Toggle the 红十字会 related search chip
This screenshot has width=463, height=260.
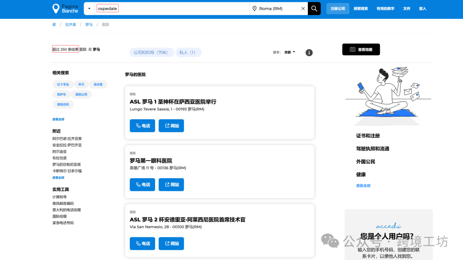click(63, 84)
